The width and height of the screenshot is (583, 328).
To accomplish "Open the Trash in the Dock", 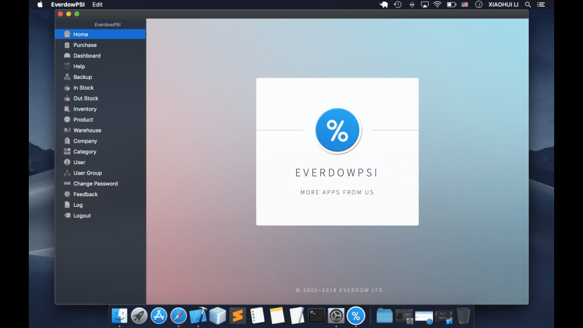I will [x=463, y=316].
